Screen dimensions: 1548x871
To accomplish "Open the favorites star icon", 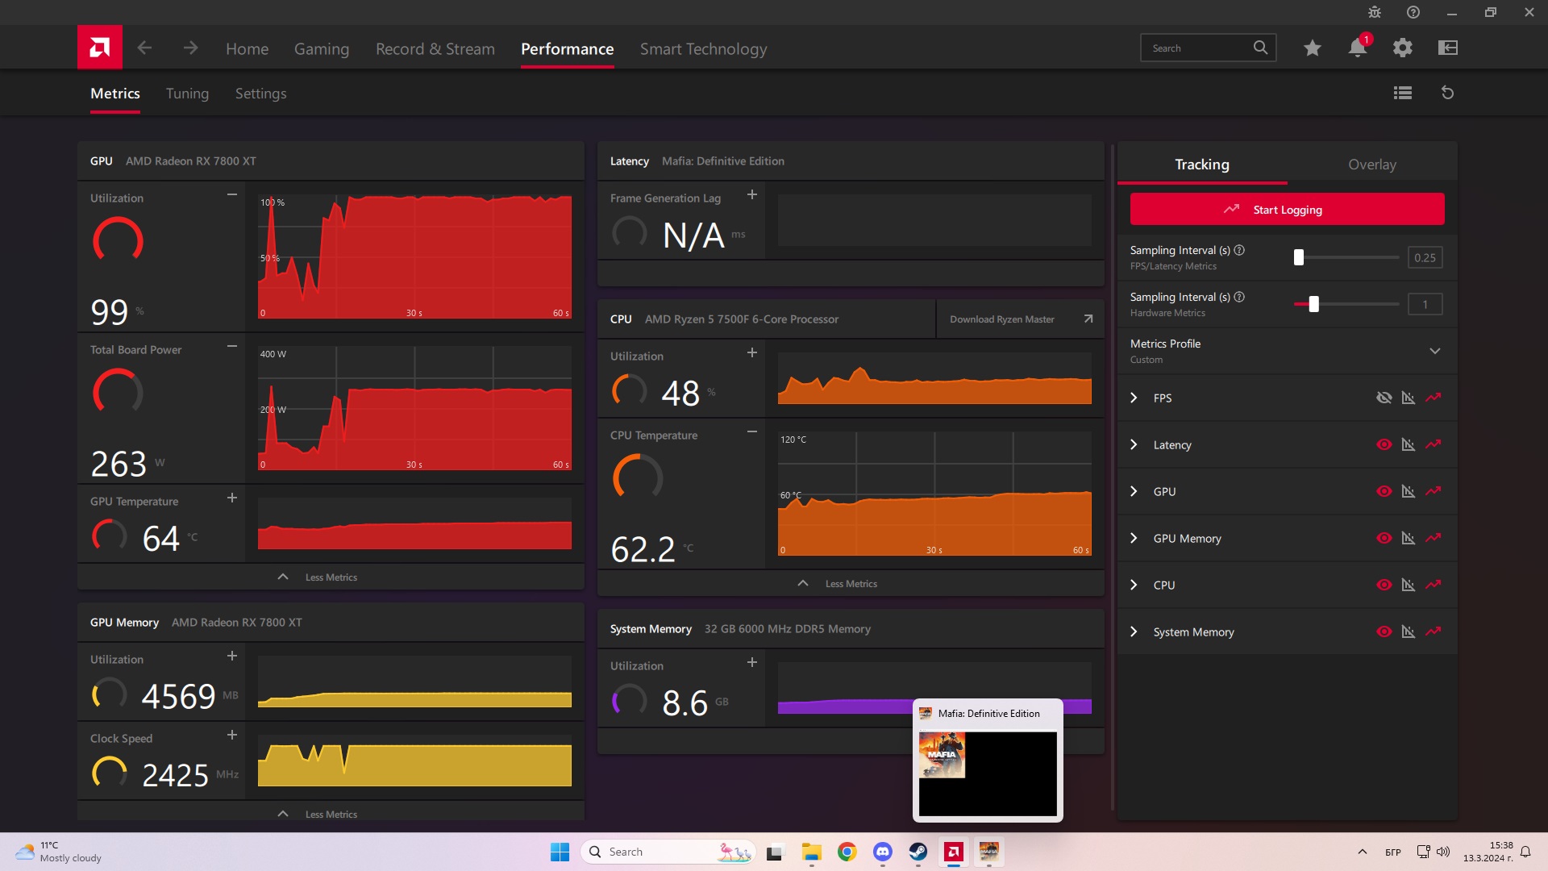I will [1312, 48].
